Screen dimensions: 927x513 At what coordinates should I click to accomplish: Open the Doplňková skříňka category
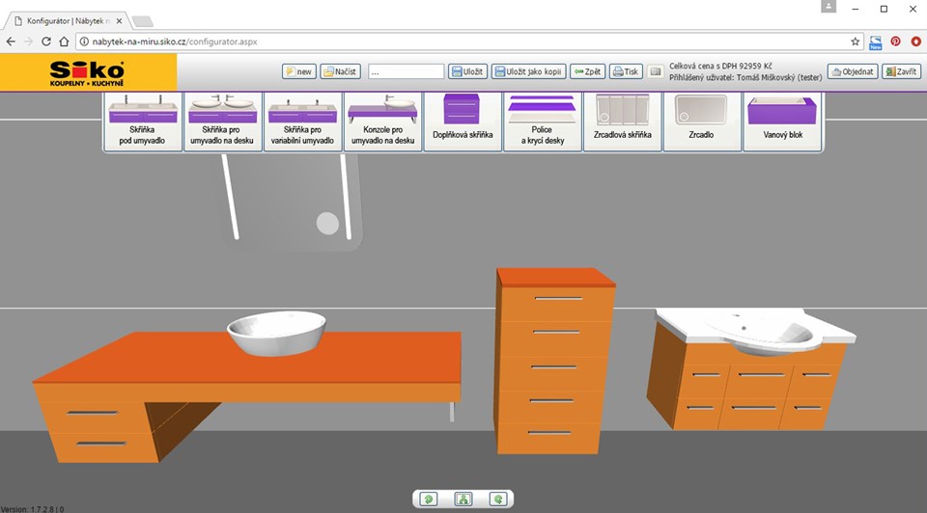463,121
